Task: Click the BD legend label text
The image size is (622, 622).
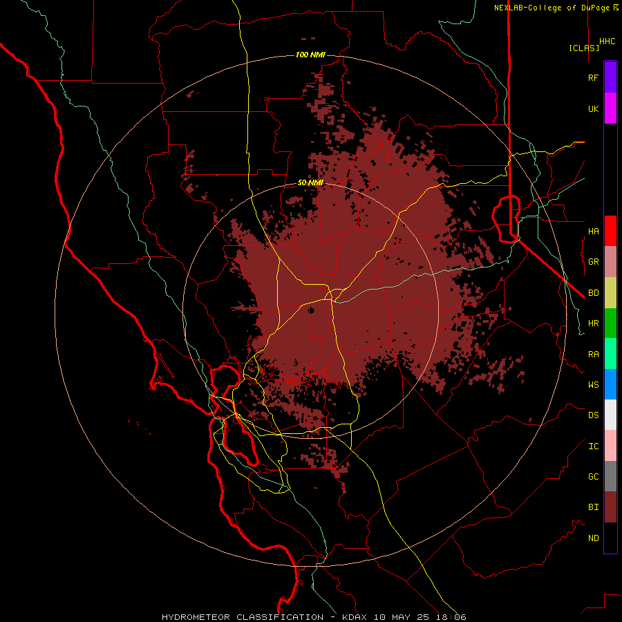Action: pos(593,293)
